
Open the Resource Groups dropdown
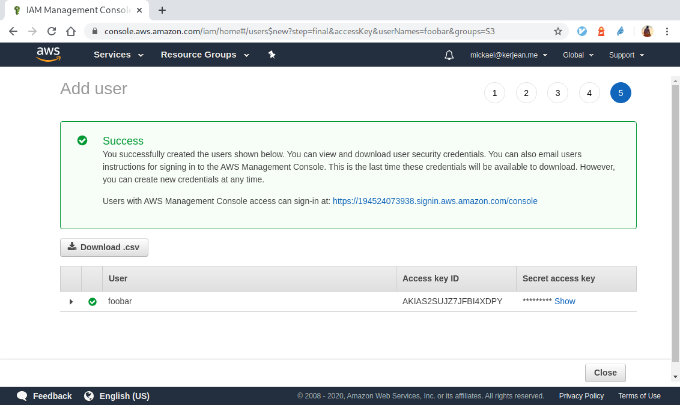pos(205,55)
